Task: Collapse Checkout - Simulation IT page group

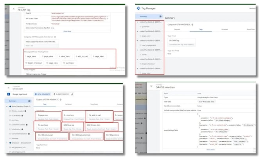Action: [x=7, y=143]
